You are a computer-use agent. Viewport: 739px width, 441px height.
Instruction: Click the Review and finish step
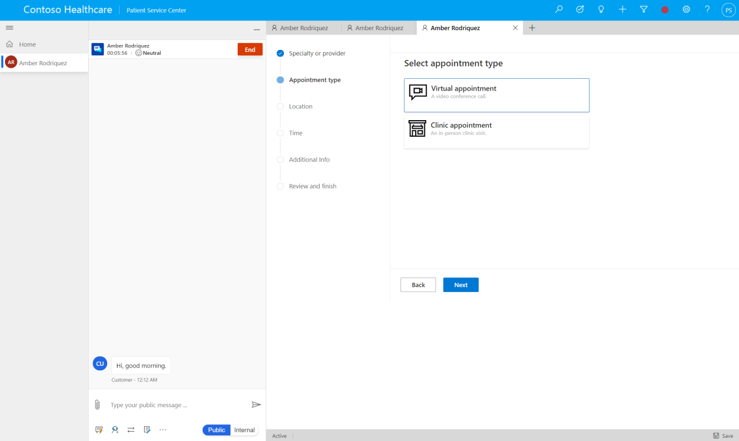point(312,186)
